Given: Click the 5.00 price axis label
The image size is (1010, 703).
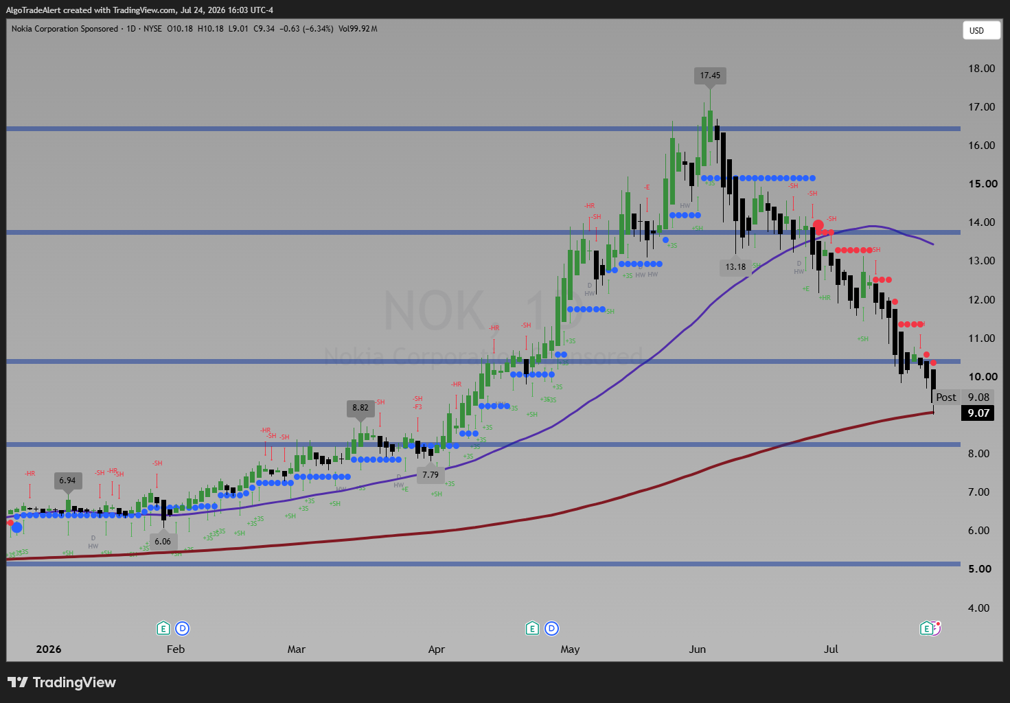Looking at the screenshot, I should click(980, 568).
